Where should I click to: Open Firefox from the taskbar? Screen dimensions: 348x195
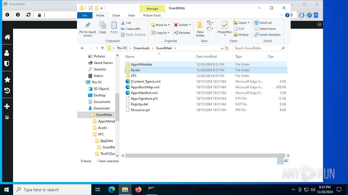pyautogui.click(x=138, y=190)
